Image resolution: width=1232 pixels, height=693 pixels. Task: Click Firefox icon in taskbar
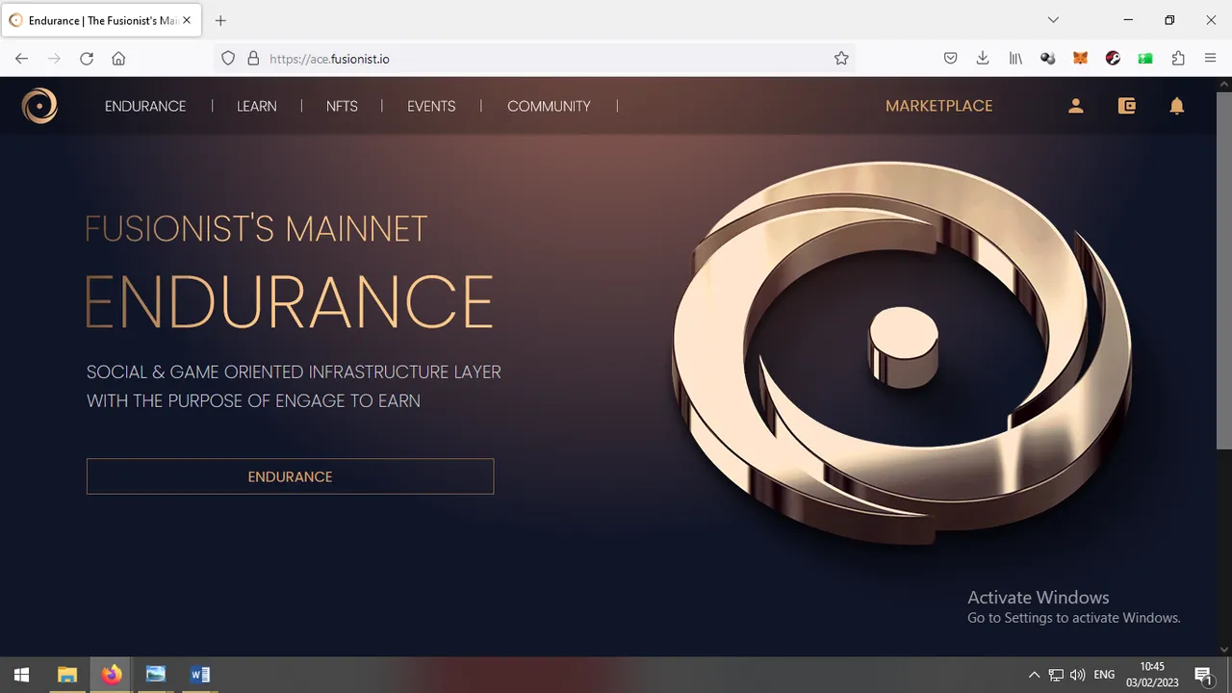[112, 675]
